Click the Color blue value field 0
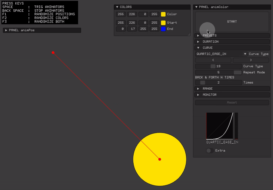273x190 pixels. tap(143, 14)
